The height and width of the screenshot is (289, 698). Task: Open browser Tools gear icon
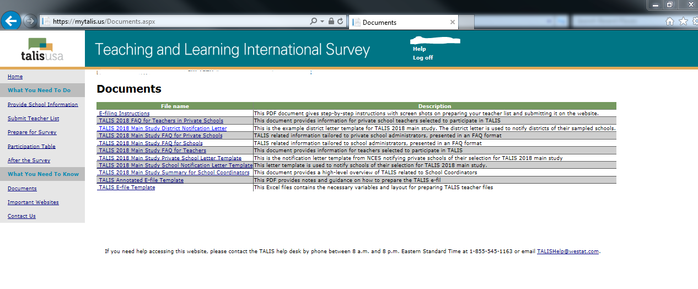tap(694, 21)
